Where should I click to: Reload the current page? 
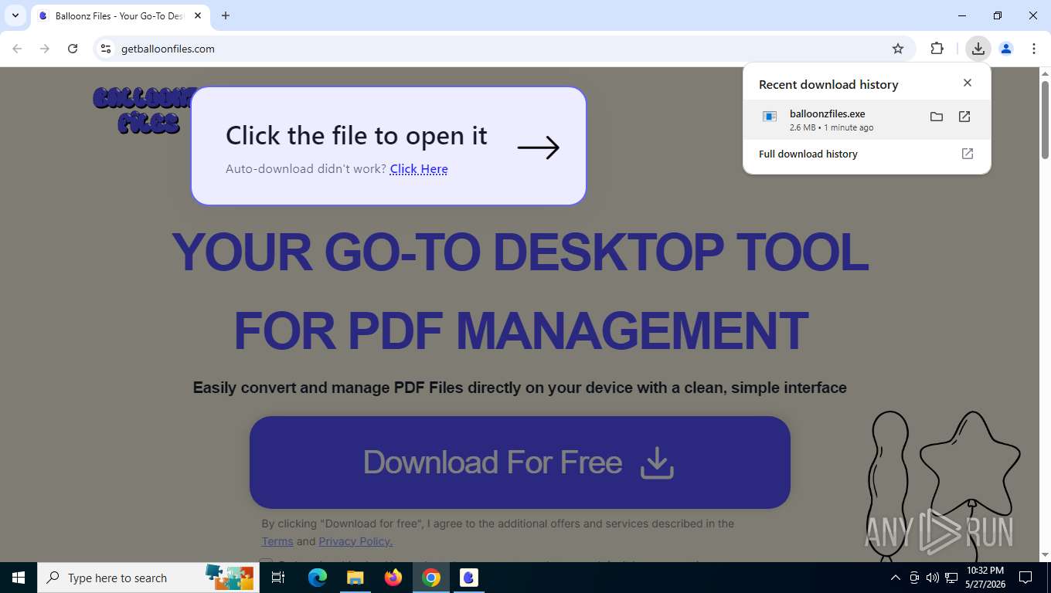tap(73, 49)
